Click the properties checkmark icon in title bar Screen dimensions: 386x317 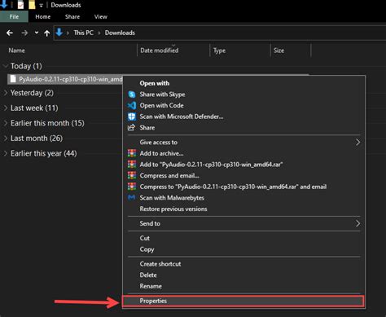click(20, 5)
